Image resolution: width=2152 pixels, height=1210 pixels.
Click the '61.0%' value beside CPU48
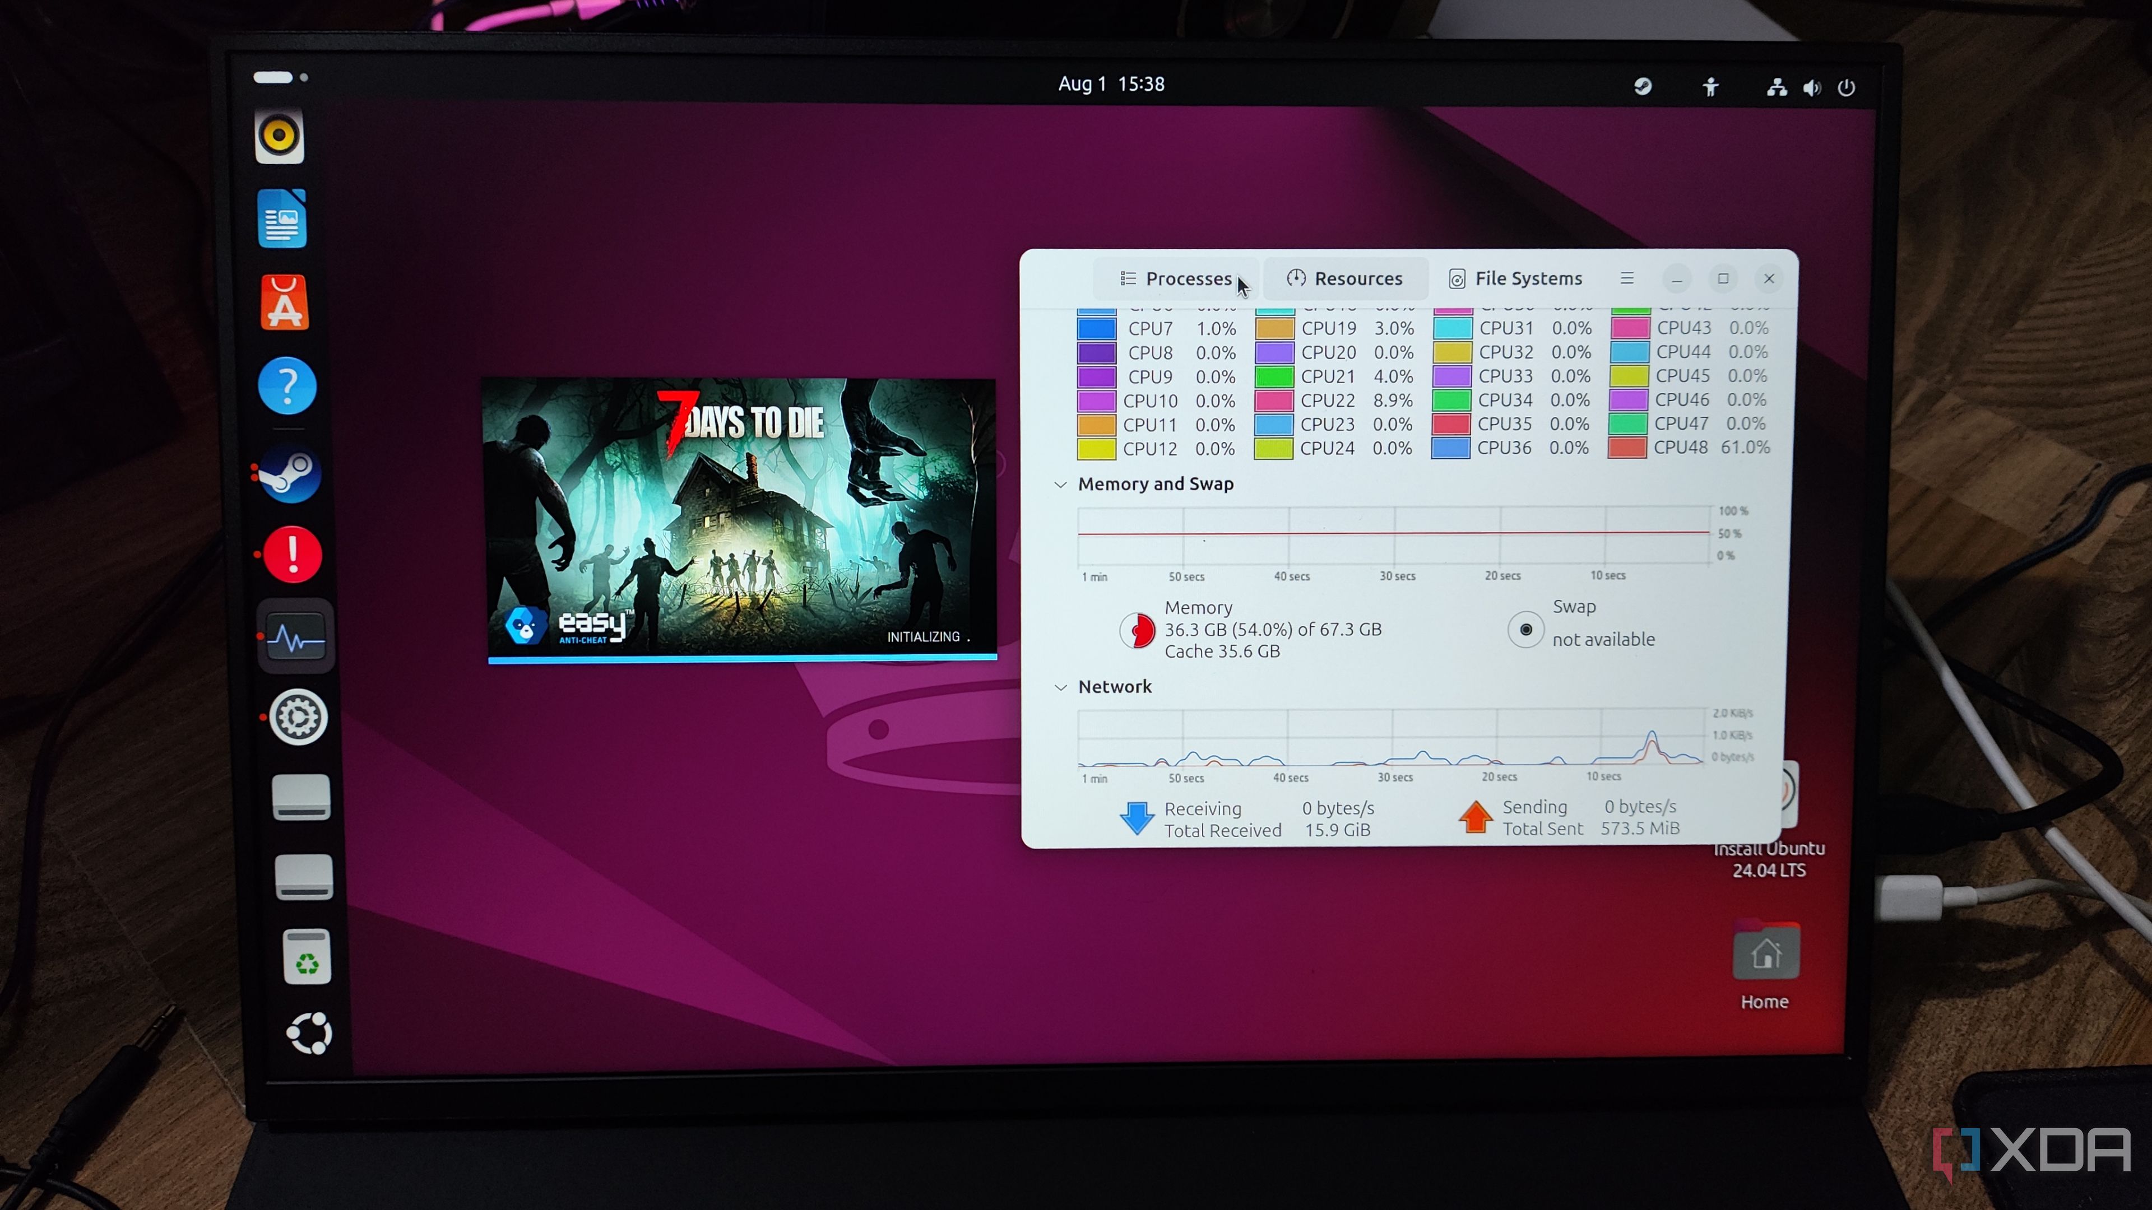point(1745,448)
